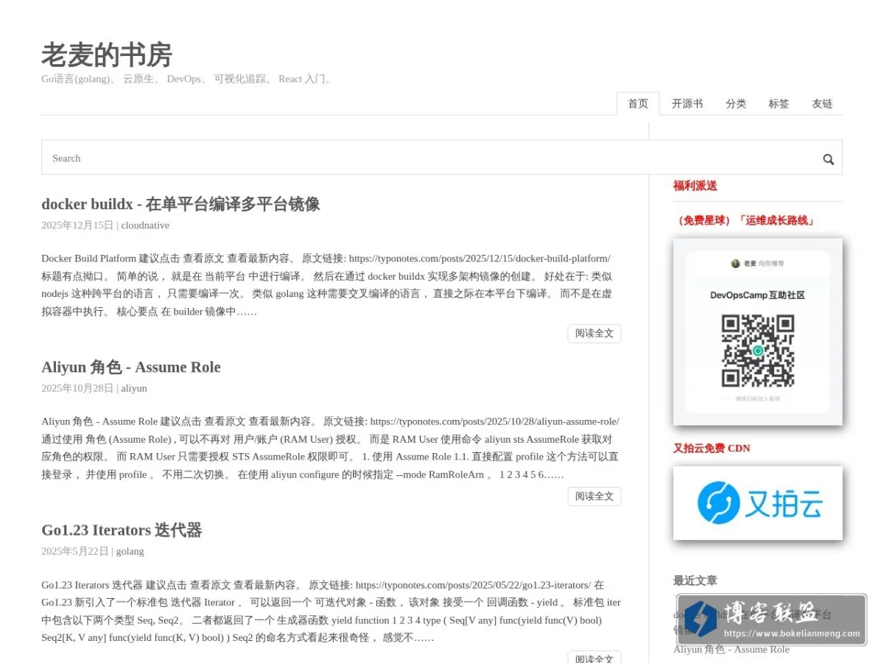
Task: Open the 开源书 navigation tab
Action: click(687, 104)
